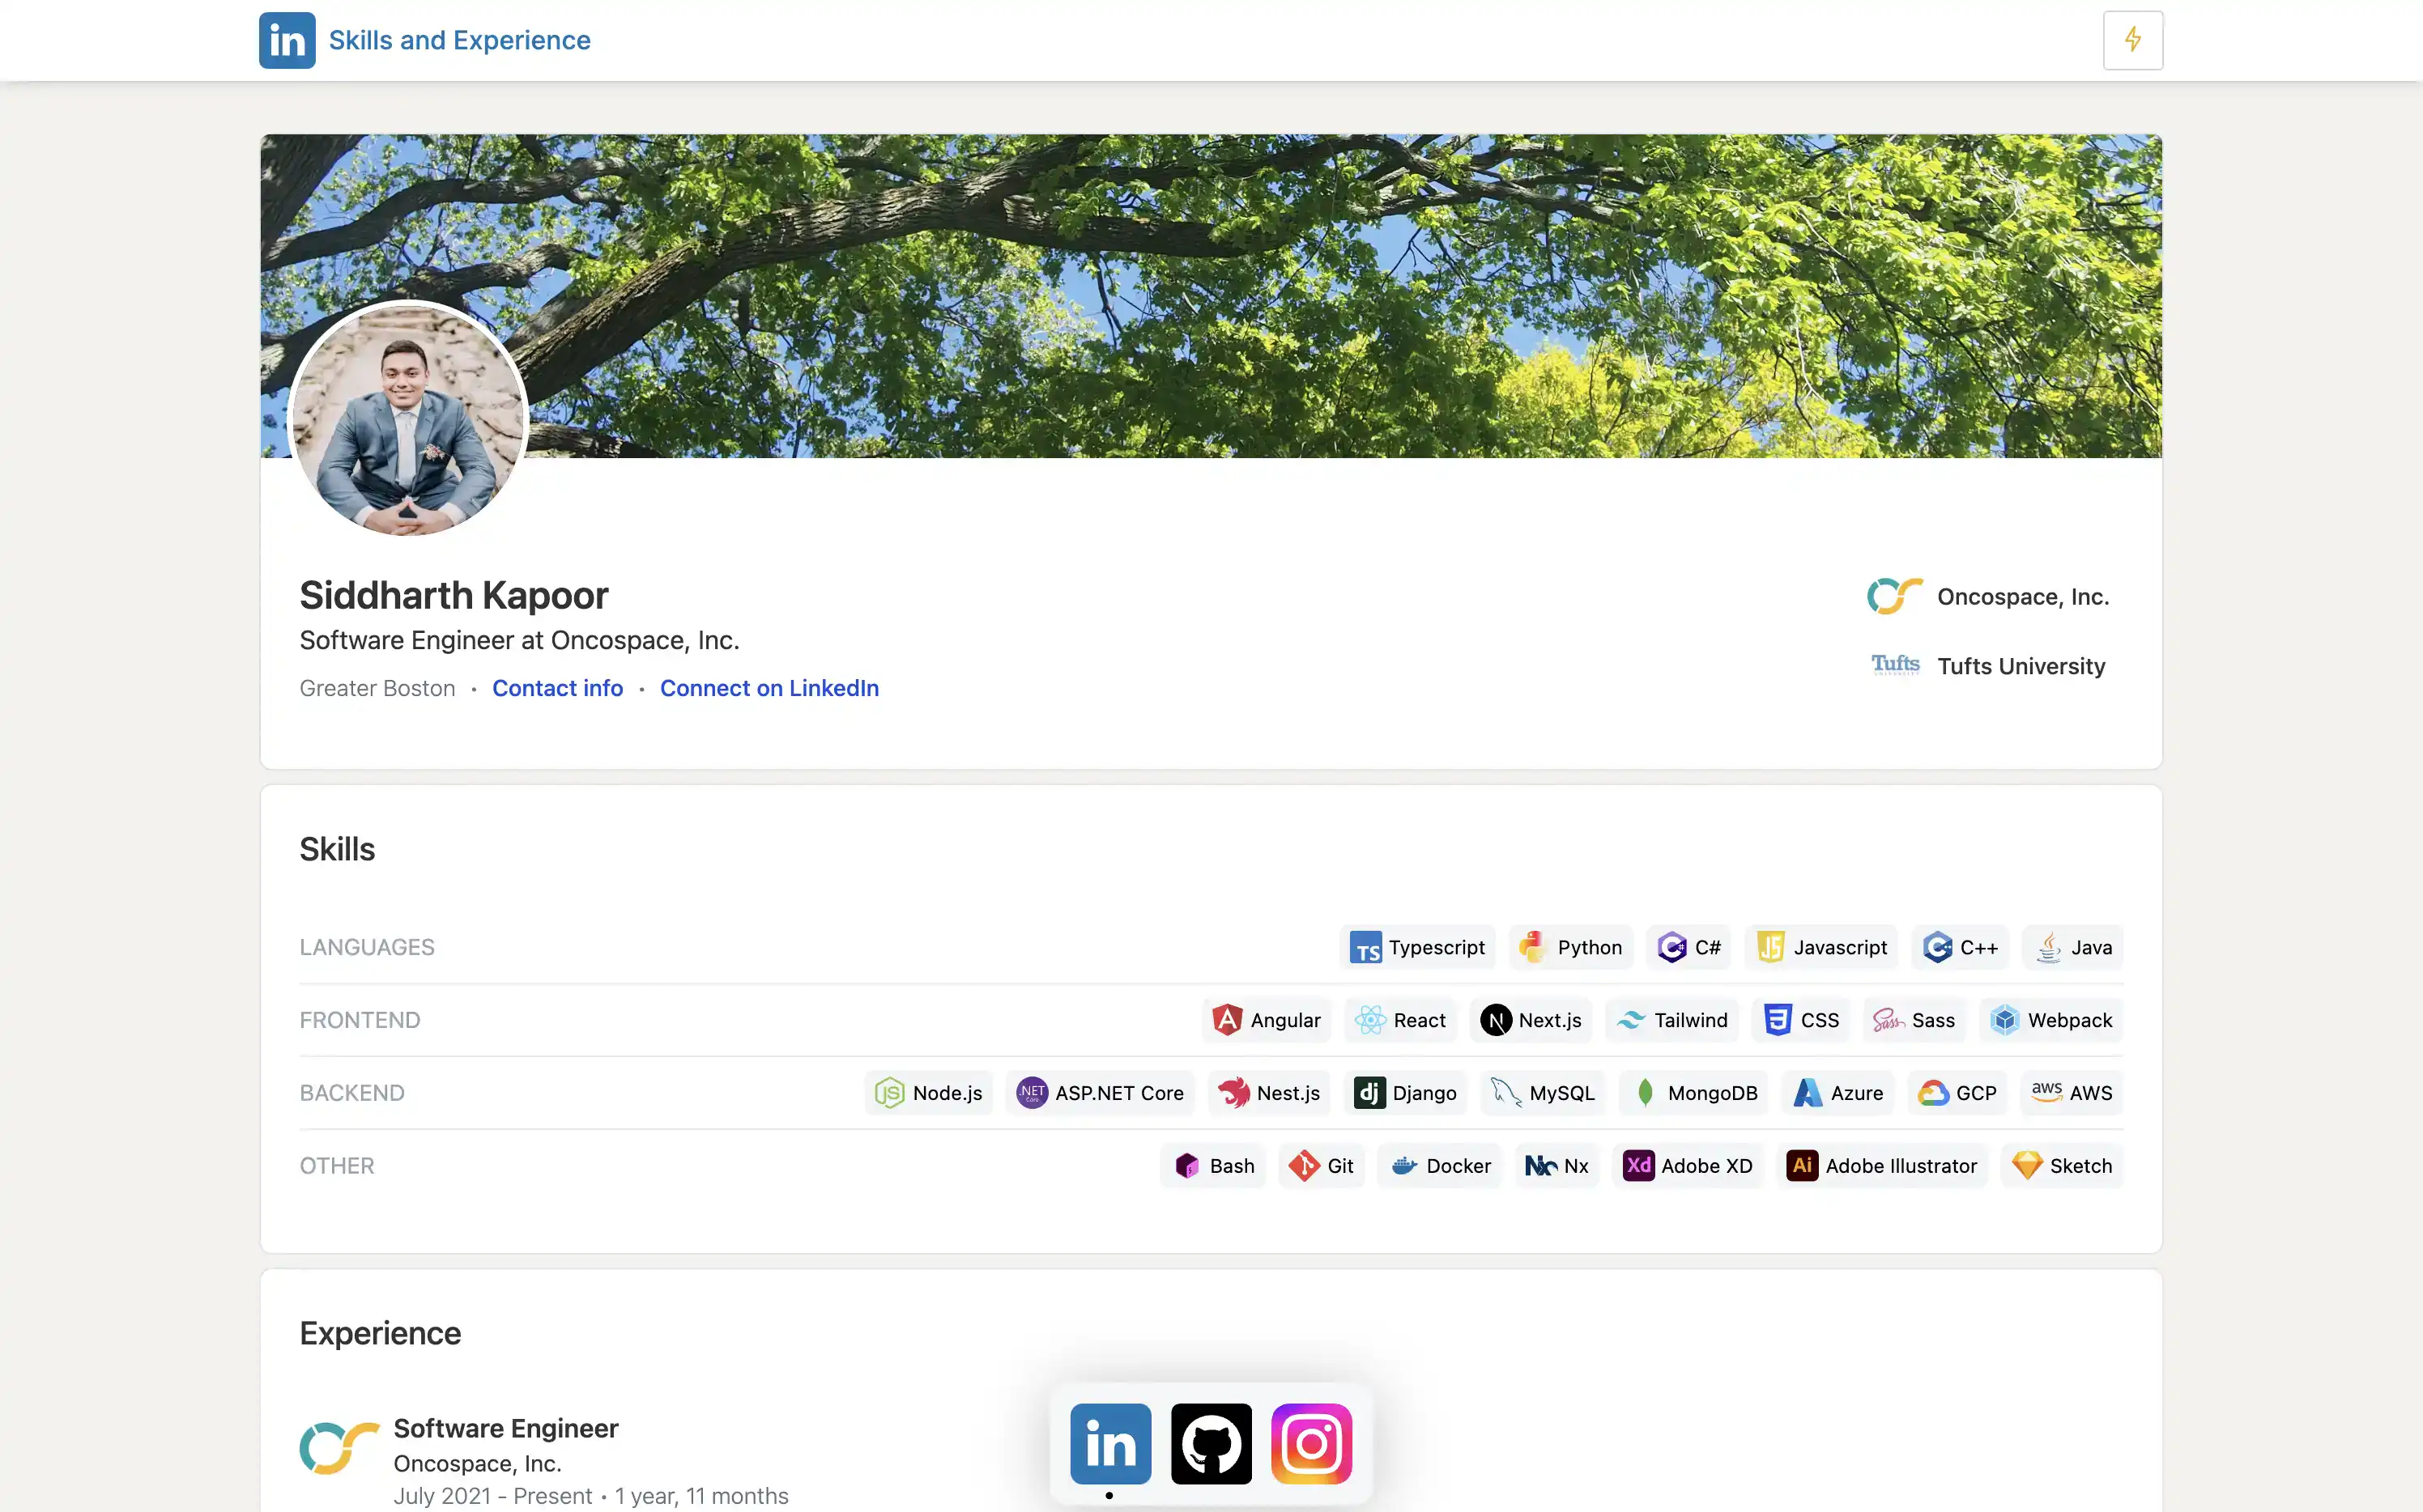Viewport: 2423px width, 1512px height.
Task: Click the Oncospace logo beside company name
Action: click(1893, 596)
